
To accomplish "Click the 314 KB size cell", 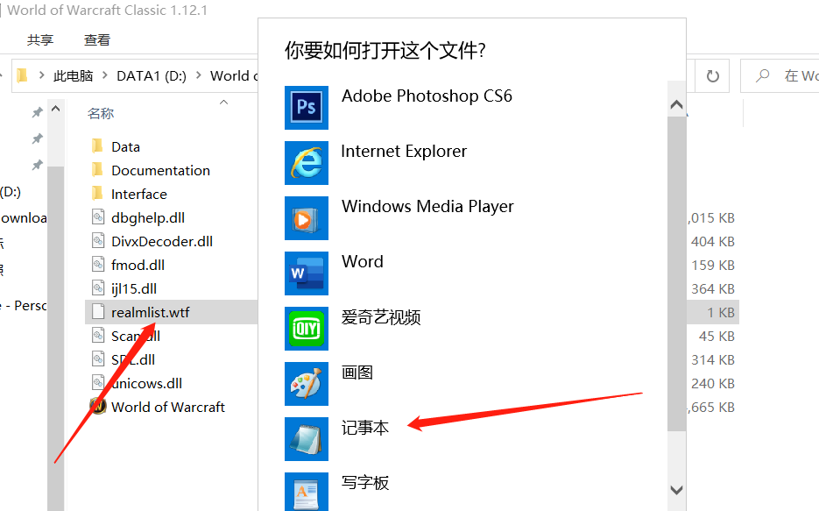I will point(713,360).
